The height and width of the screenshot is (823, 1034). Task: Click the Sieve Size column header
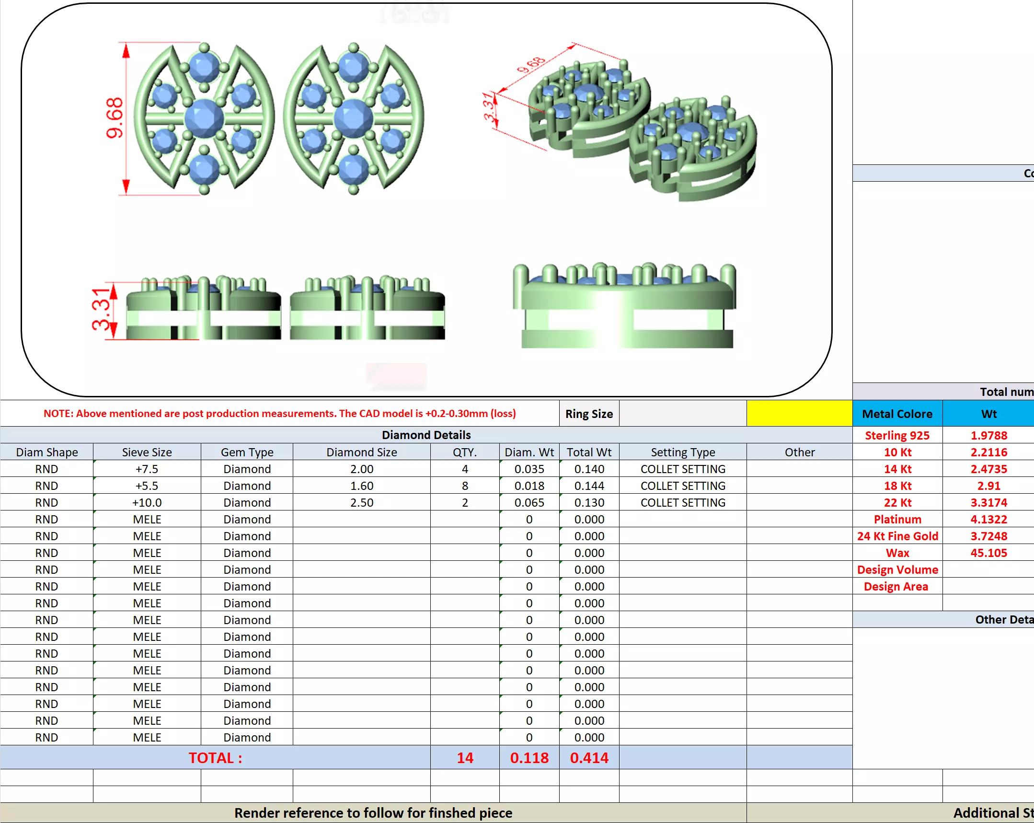pyautogui.click(x=147, y=452)
